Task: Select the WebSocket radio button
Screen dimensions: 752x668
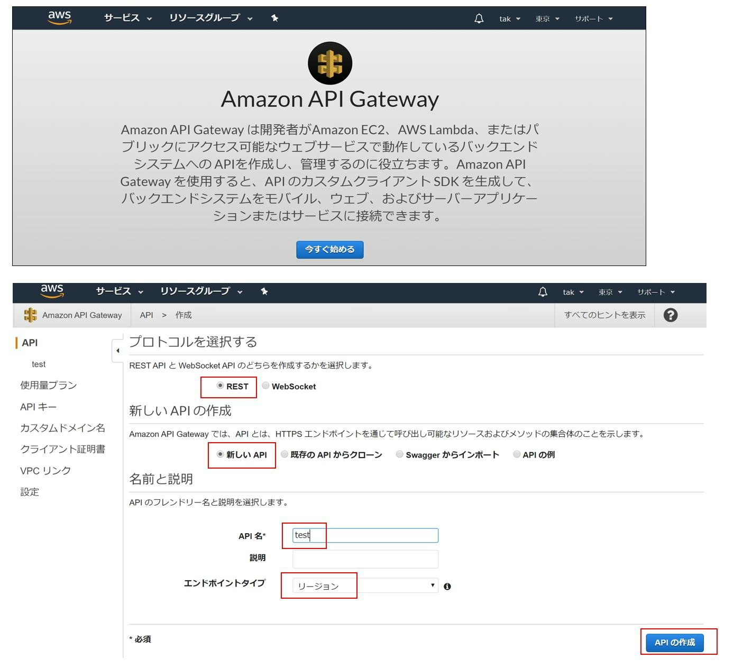Action: (265, 386)
